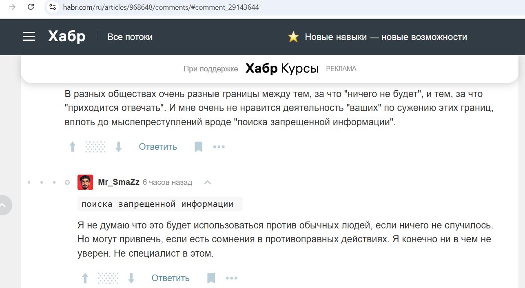Bookmark Mr_SmaZz's comment
Screen dimensions: 525x288
coord(211,278)
